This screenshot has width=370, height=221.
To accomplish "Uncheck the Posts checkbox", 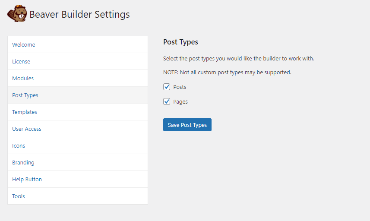I will pyautogui.click(x=167, y=87).
